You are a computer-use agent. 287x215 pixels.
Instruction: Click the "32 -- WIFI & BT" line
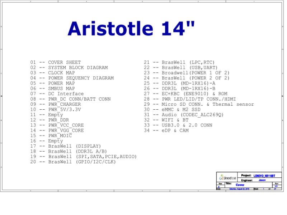[166, 120]
